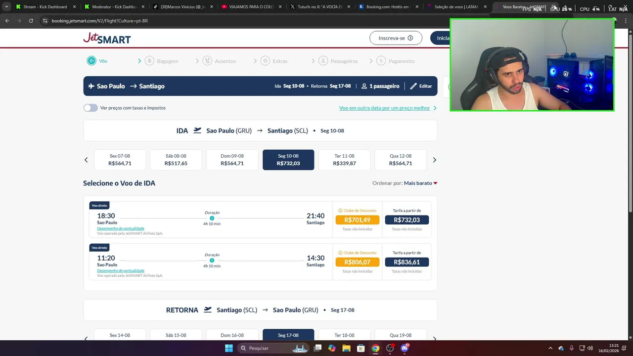Select return date Ter 18-08
This screenshot has width=633, height=356.
(x=344, y=335)
